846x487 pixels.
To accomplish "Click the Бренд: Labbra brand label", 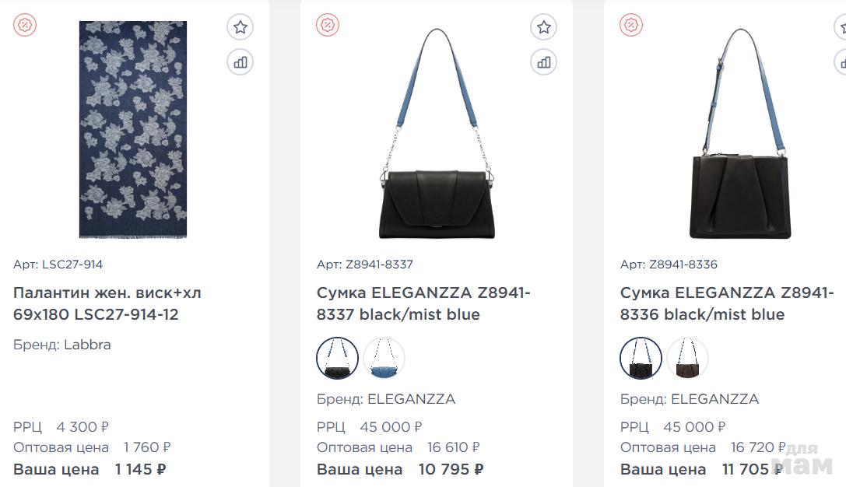I will click(x=62, y=345).
